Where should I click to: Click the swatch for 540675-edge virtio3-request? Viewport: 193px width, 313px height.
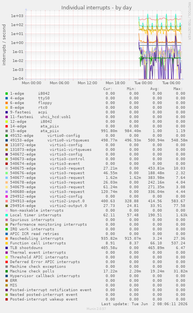(7, 168)
